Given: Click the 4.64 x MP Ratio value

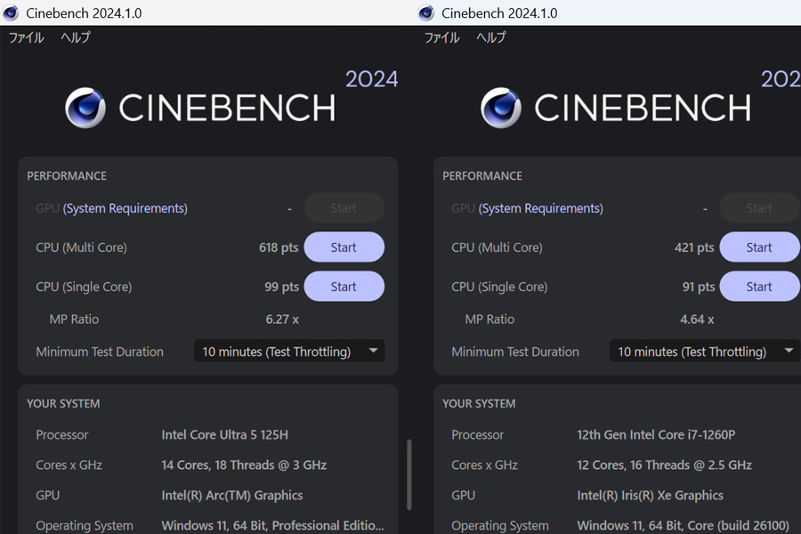Looking at the screenshot, I should tap(697, 320).
